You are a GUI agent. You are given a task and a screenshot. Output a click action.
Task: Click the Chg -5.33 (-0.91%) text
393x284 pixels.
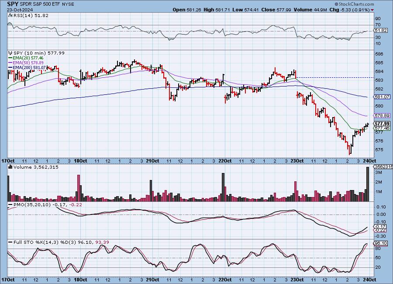pyautogui.click(x=349, y=10)
